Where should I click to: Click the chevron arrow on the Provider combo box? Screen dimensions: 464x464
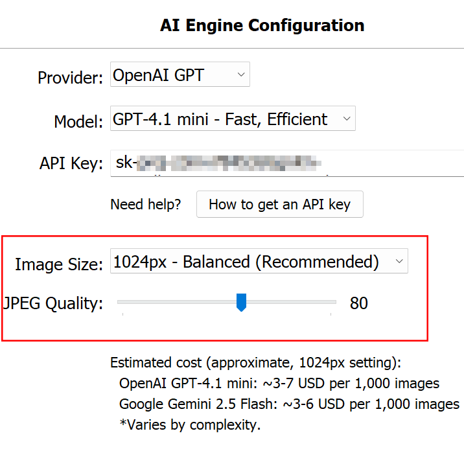point(241,75)
